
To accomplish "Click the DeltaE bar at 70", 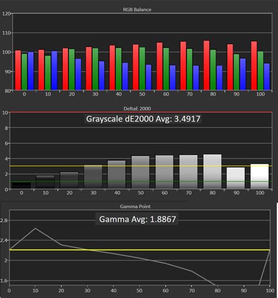I will 188,172.
